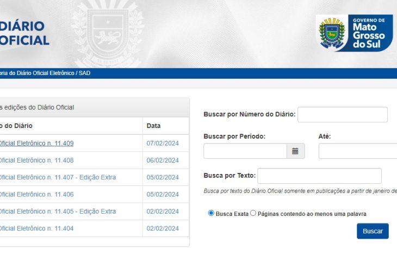The image size is (397, 261).
Task: Open Diário Oficial Eletrônico n. 11.406
Action: 36,194
